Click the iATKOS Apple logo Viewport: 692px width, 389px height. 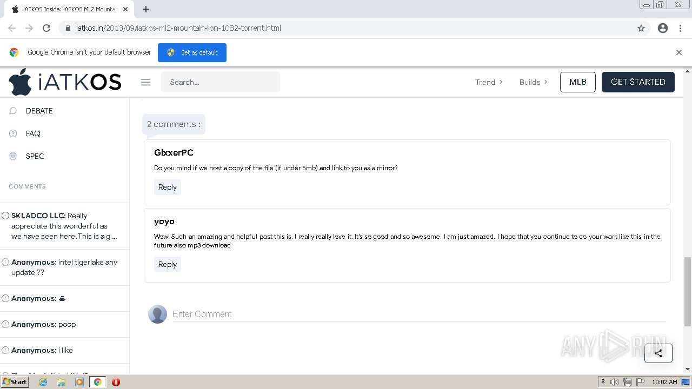coord(65,82)
